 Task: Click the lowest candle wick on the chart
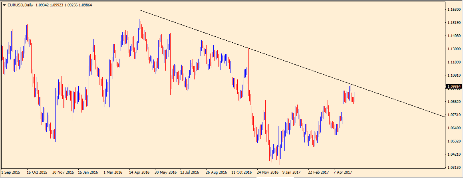(x=280, y=163)
